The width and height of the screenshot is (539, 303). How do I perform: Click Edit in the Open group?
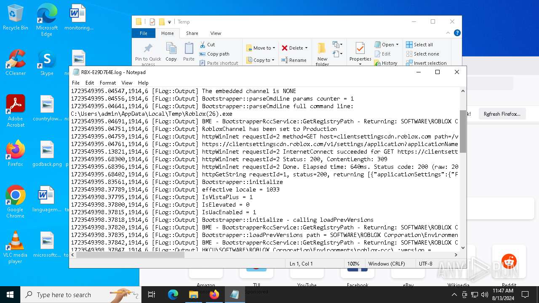tap(383, 54)
